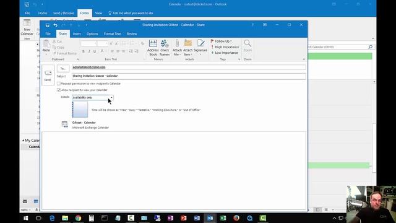Click Cut in Clipboard group
The width and height of the screenshot is (396, 223).
58,42
